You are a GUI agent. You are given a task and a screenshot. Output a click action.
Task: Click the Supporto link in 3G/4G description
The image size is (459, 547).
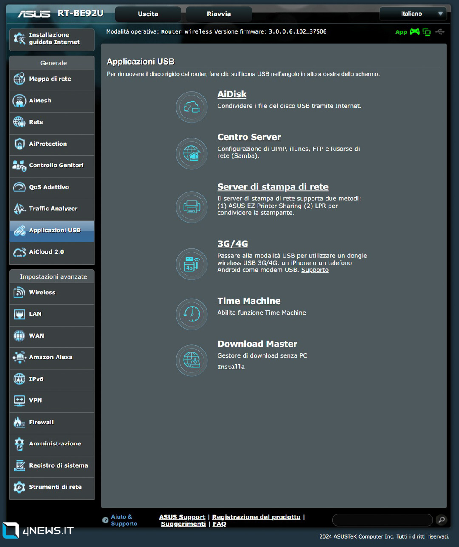[315, 270]
